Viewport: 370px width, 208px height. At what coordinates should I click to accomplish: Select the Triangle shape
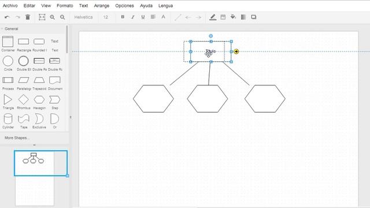pyautogui.click(x=8, y=99)
